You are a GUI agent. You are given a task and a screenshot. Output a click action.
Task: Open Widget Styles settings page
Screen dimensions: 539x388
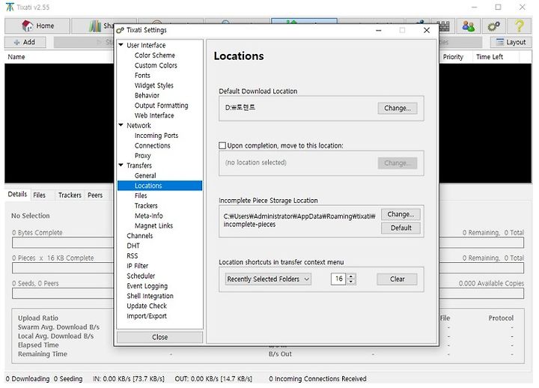coord(154,85)
